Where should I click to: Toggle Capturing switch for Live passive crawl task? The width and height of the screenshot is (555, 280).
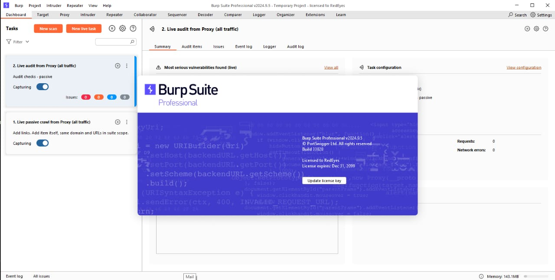tap(42, 143)
